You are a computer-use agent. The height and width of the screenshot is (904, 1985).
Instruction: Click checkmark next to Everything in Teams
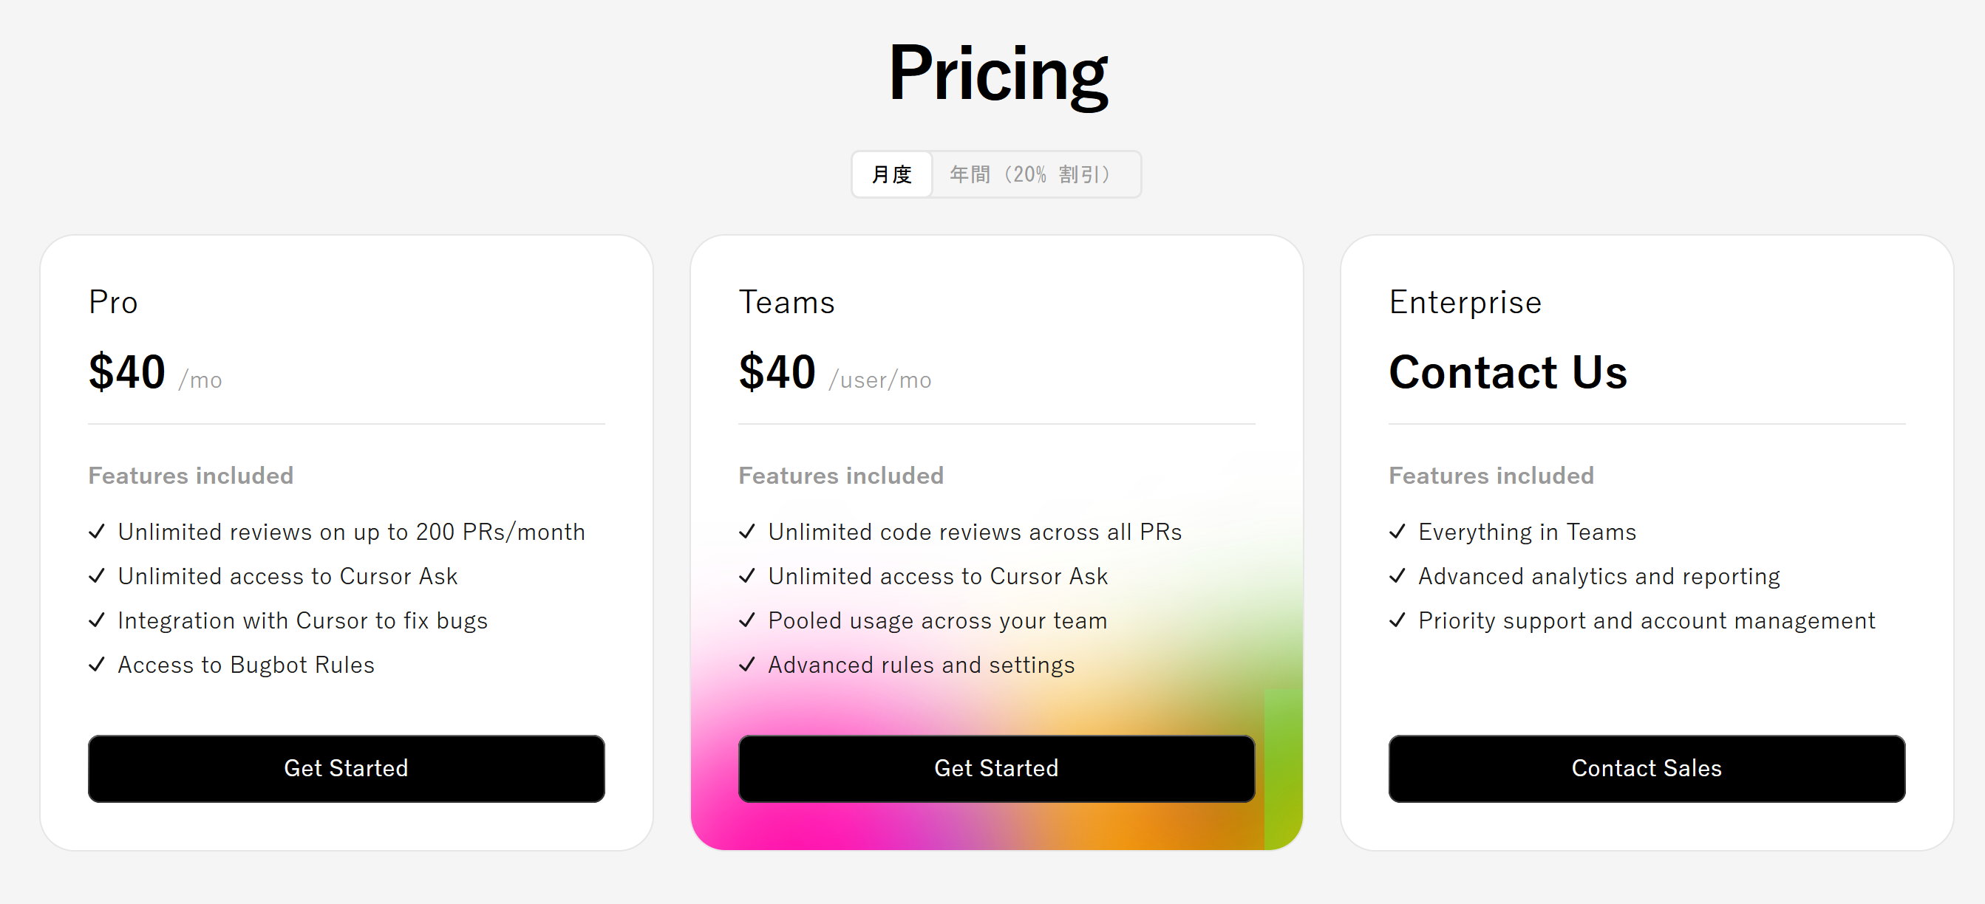tap(1397, 531)
